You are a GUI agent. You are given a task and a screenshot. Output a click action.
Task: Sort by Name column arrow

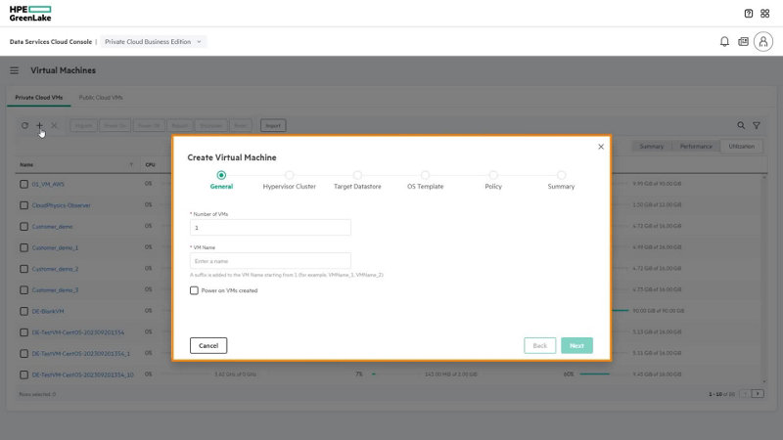tap(131, 164)
